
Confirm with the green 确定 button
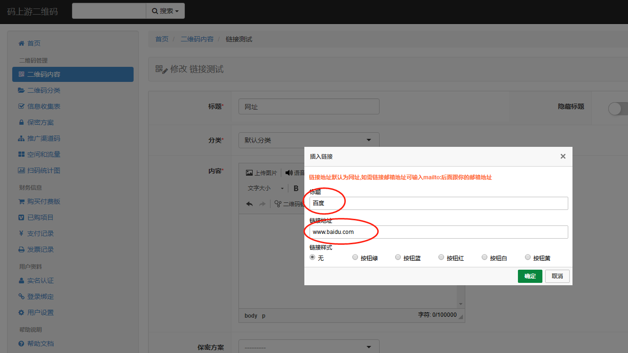530,276
